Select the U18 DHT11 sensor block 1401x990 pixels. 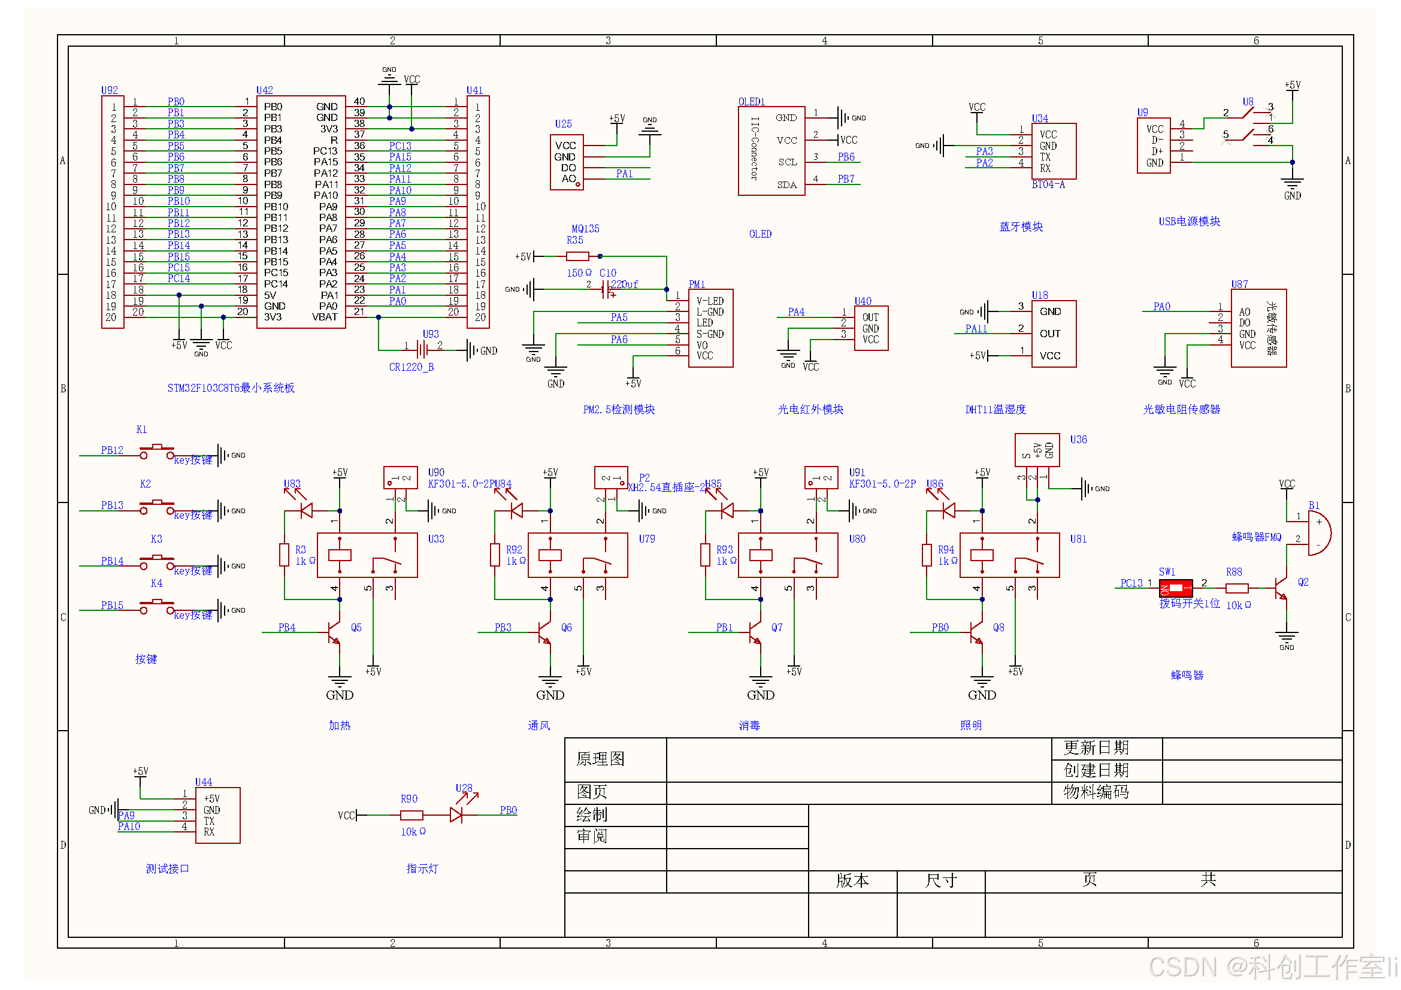1054,334
